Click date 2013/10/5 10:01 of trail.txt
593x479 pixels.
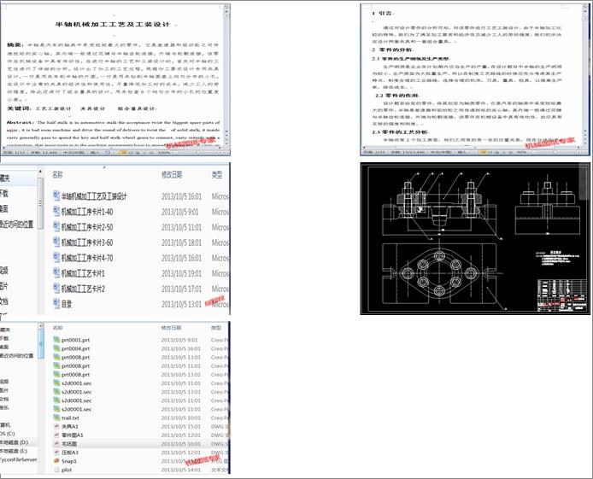(x=181, y=418)
